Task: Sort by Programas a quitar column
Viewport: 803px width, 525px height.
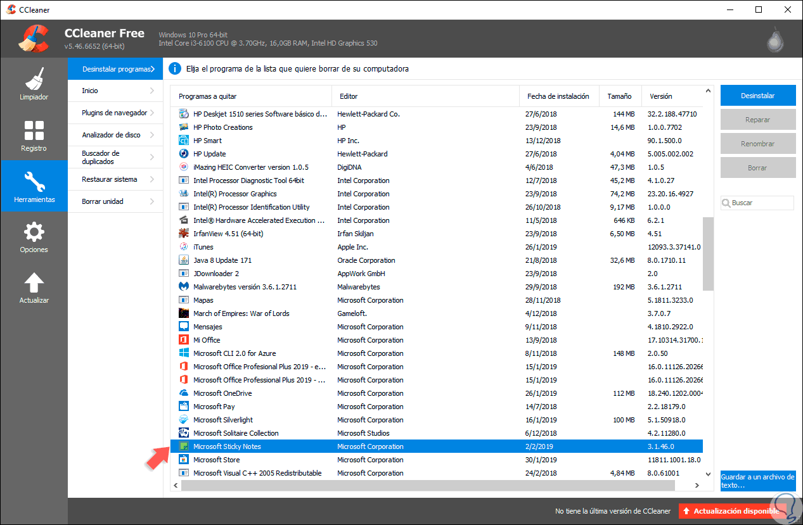Action: pyautogui.click(x=251, y=96)
